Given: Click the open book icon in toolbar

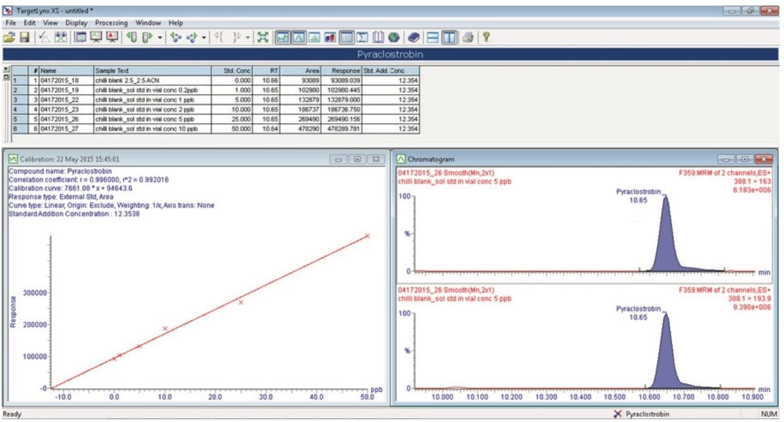Looking at the screenshot, I should coord(379,38).
